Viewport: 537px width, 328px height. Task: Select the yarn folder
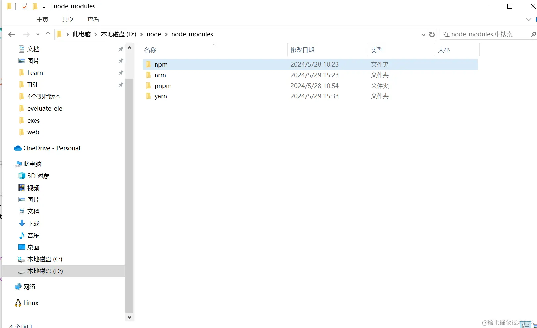pyautogui.click(x=310, y=96)
